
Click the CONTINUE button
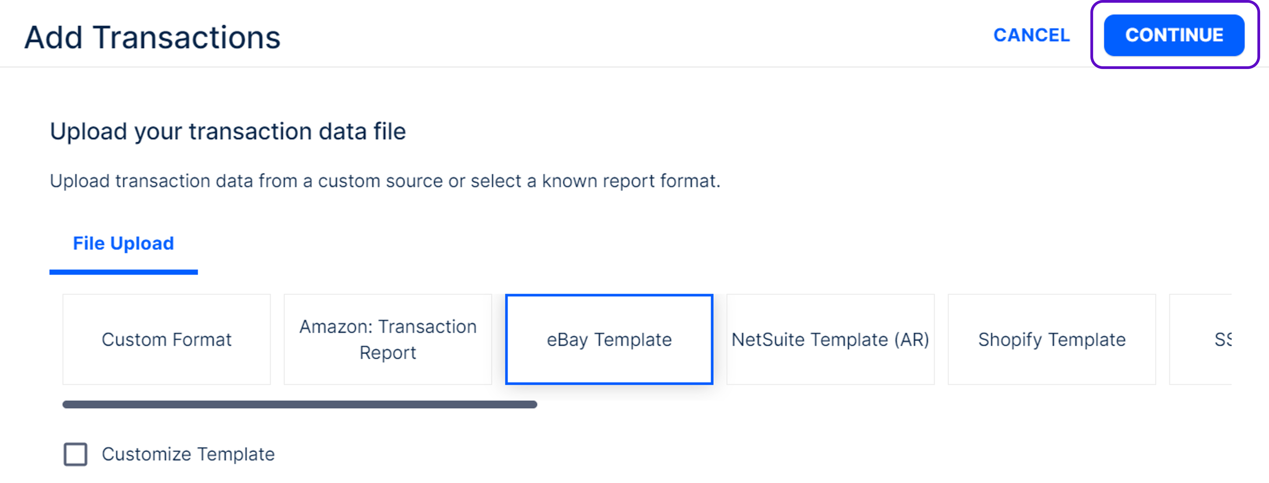pos(1173,35)
